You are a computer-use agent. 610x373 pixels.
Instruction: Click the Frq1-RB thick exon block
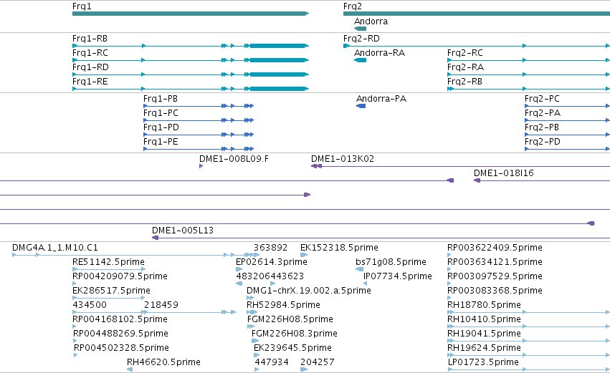click(279, 46)
